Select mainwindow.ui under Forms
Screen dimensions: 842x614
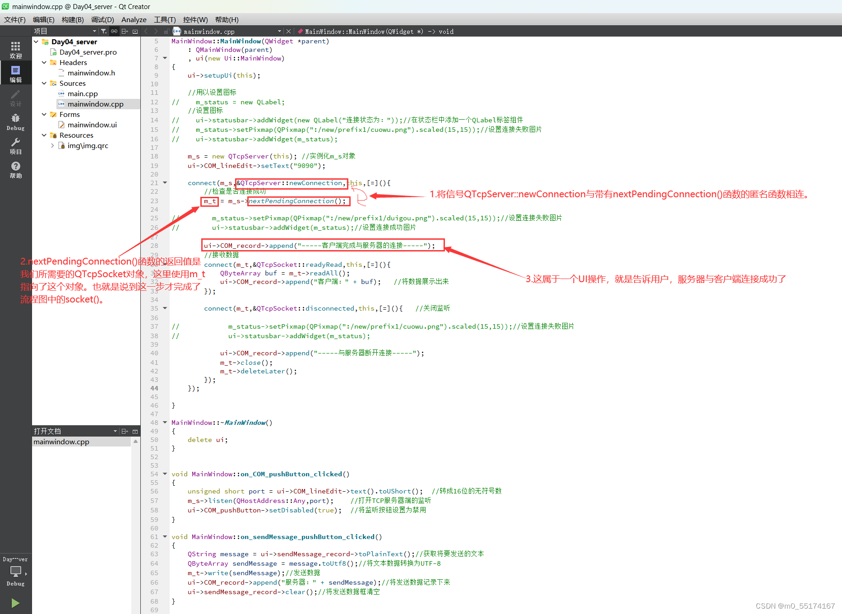click(x=92, y=125)
